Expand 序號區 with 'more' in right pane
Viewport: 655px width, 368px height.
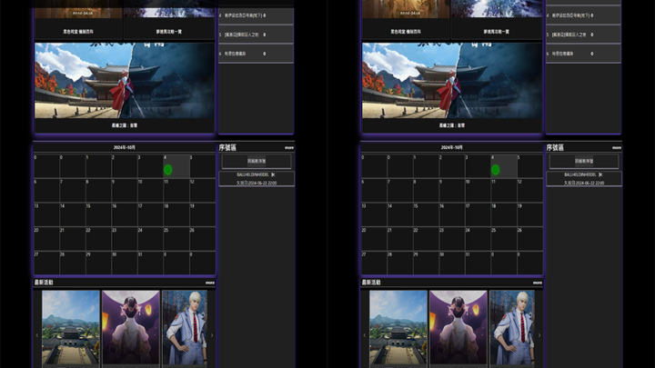click(616, 147)
